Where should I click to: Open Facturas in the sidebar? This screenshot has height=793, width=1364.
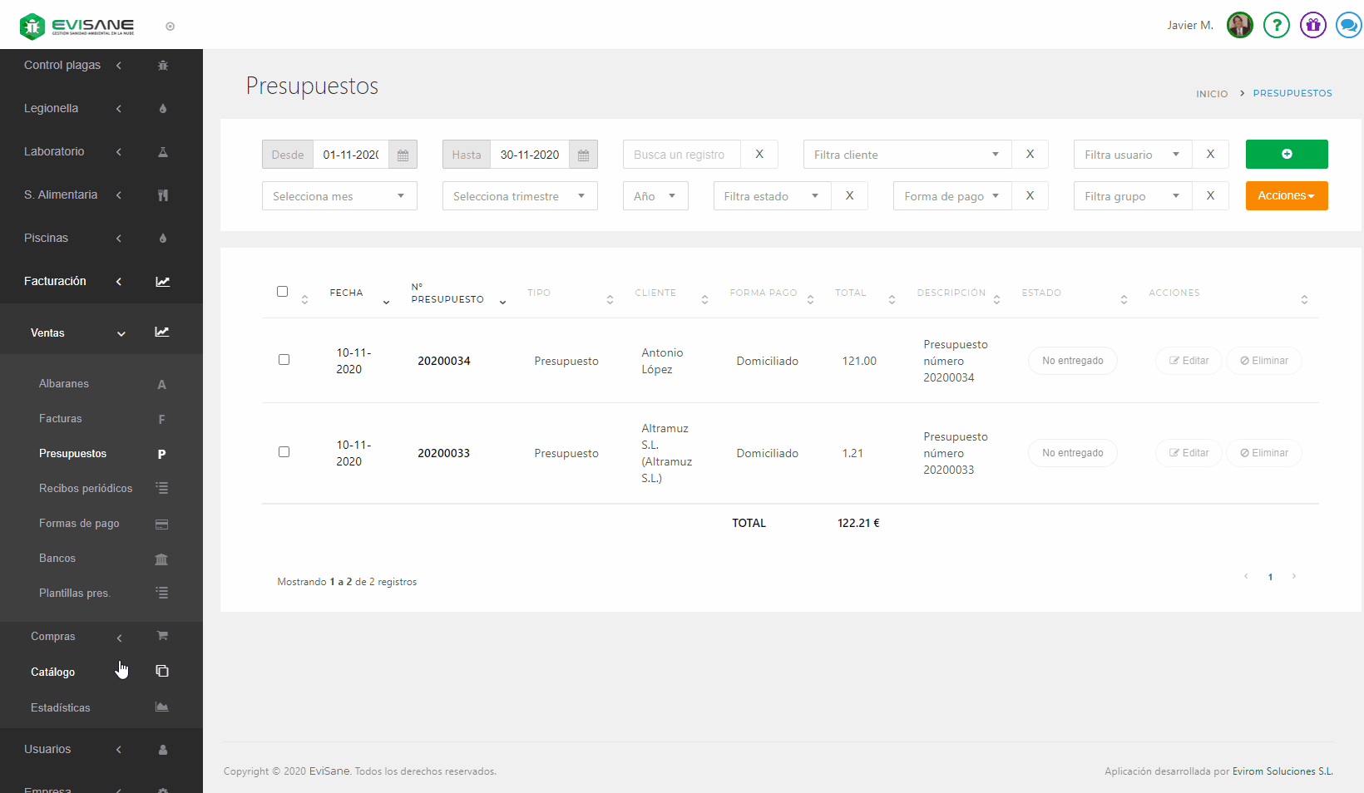[61, 419]
